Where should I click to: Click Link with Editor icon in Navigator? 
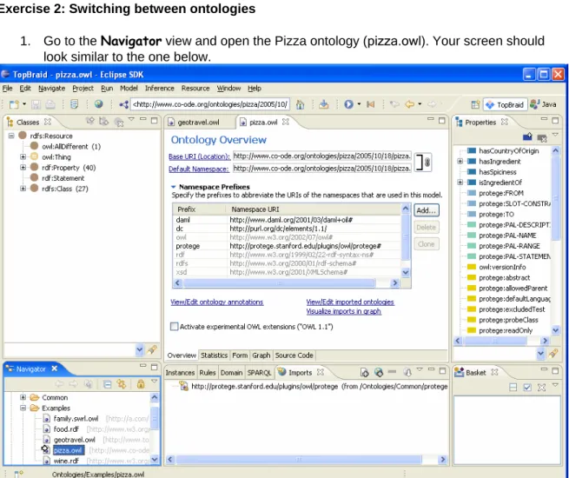(x=122, y=384)
